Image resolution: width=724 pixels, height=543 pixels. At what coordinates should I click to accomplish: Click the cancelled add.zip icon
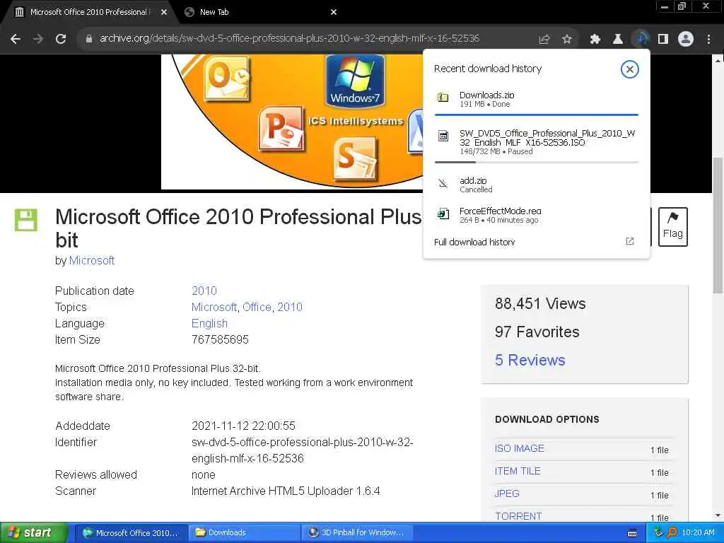pyautogui.click(x=443, y=184)
